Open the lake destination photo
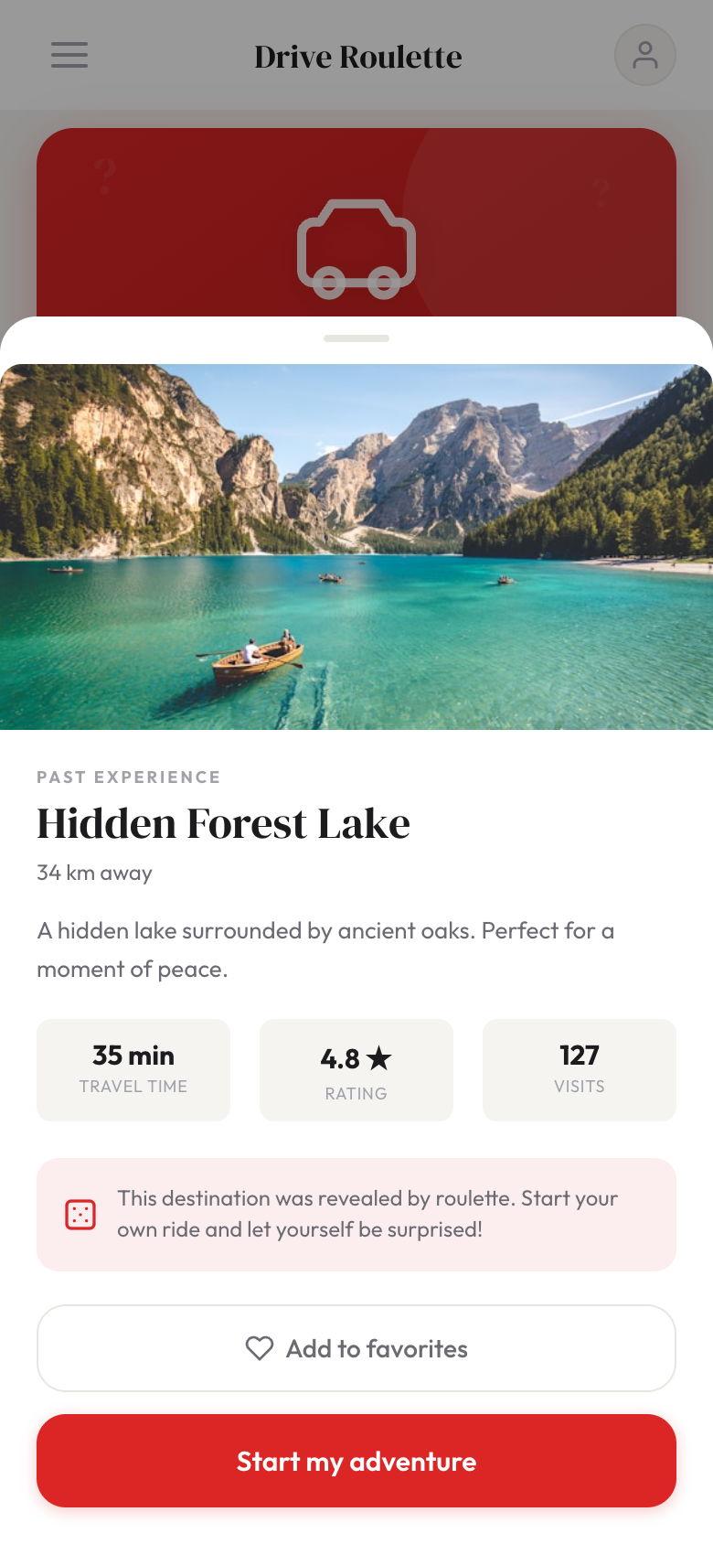Viewport: 713px width, 1544px height. pyautogui.click(x=356, y=547)
